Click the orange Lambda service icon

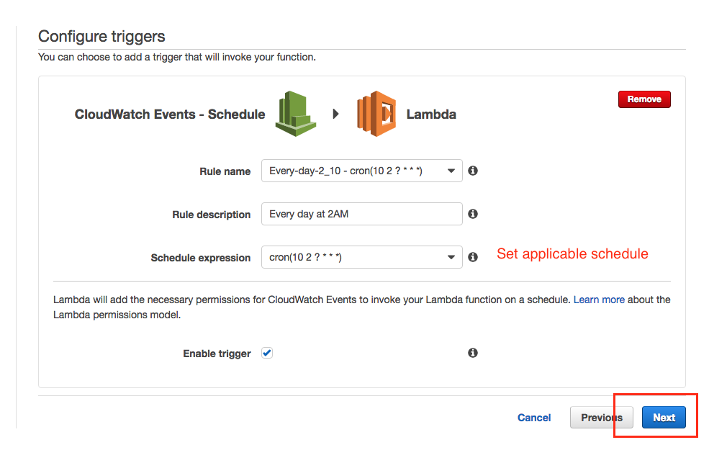point(376,114)
